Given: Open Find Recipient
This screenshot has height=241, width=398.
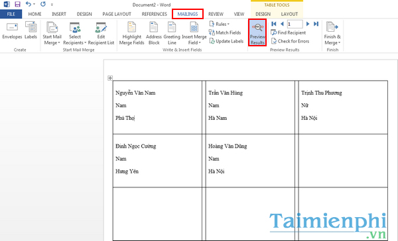Looking at the screenshot, I should pyautogui.click(x=289, y=32).
